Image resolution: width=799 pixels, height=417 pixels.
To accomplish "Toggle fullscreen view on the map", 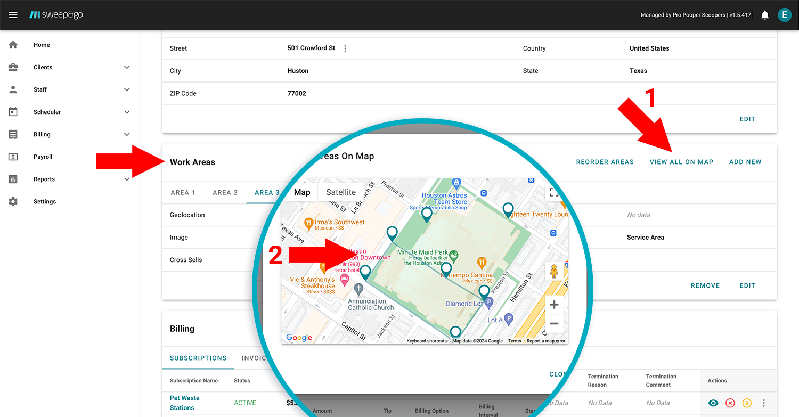I will 554,192.
